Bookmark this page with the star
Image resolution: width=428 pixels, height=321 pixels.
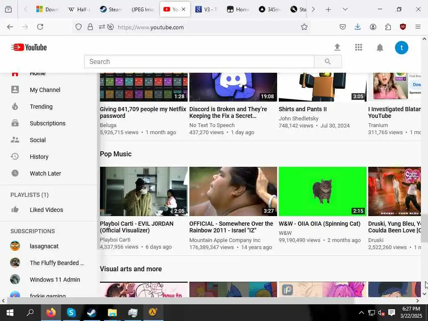tap(304, 27)
